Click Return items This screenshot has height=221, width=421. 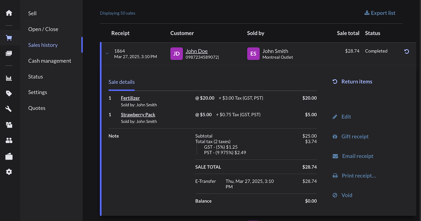[357, 82]
